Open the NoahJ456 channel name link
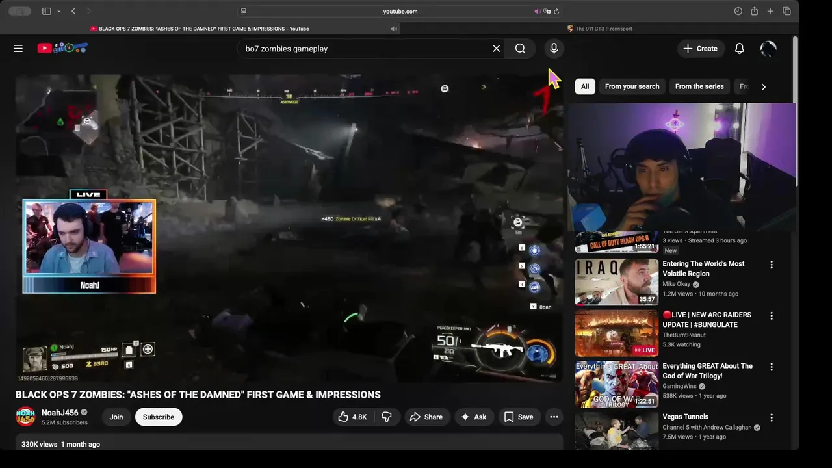 pyautogui.click(x=60, y=413)
